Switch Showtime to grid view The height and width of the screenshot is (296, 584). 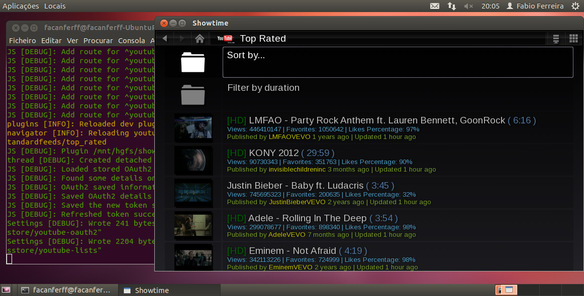click(x=573, y=38)
